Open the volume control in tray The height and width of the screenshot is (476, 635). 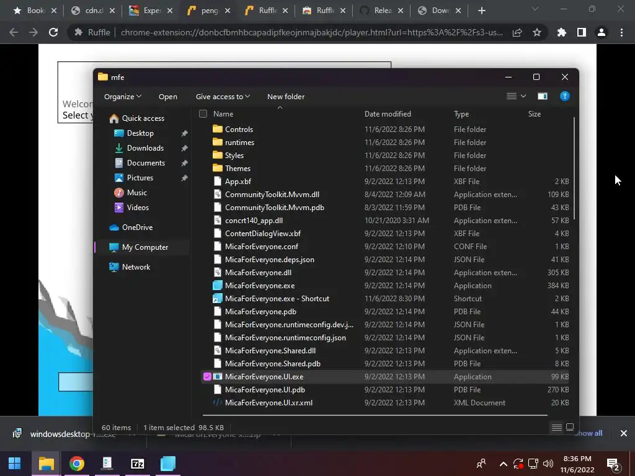tap(548, 464)
